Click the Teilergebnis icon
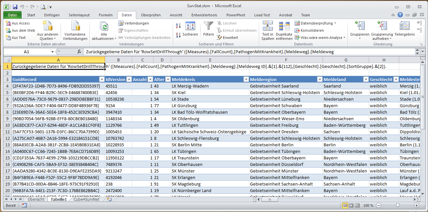This screenshot has height=212, width=428. coord(404,27)
